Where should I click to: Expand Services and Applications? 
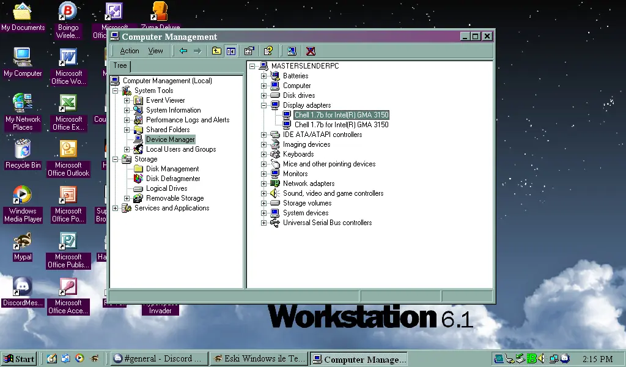[x=116, y=208]
